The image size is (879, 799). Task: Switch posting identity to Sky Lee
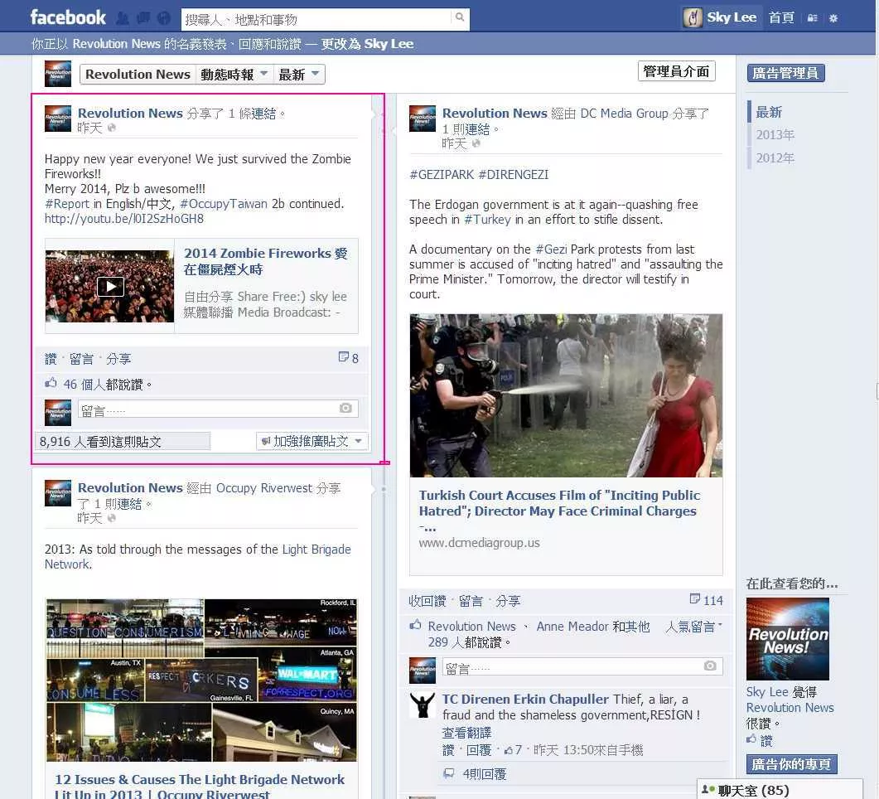(x=367, y=44)
